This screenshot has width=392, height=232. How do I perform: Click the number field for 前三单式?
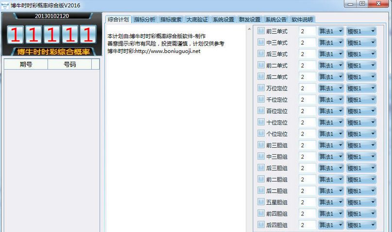[307, 31]
